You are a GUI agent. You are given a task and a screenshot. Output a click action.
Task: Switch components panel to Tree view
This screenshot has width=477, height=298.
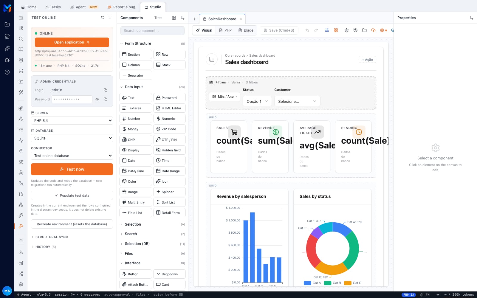click(x=158, y=18)
